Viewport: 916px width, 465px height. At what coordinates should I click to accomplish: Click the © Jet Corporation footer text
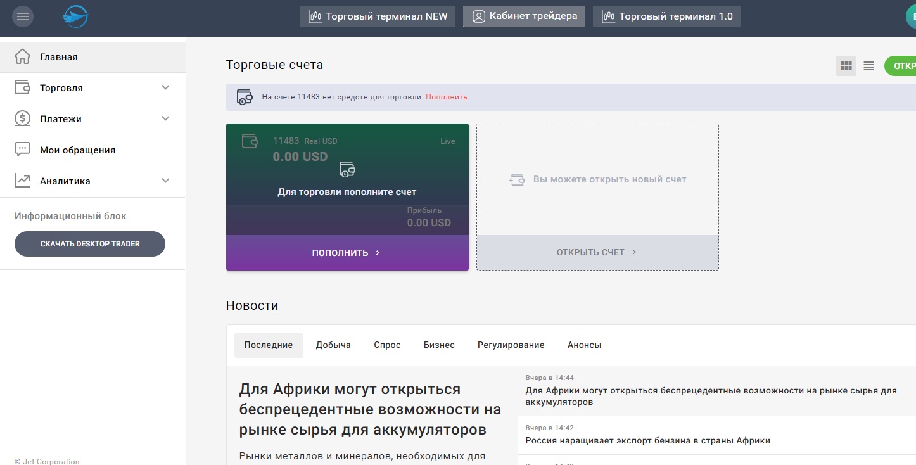point(47,461)
